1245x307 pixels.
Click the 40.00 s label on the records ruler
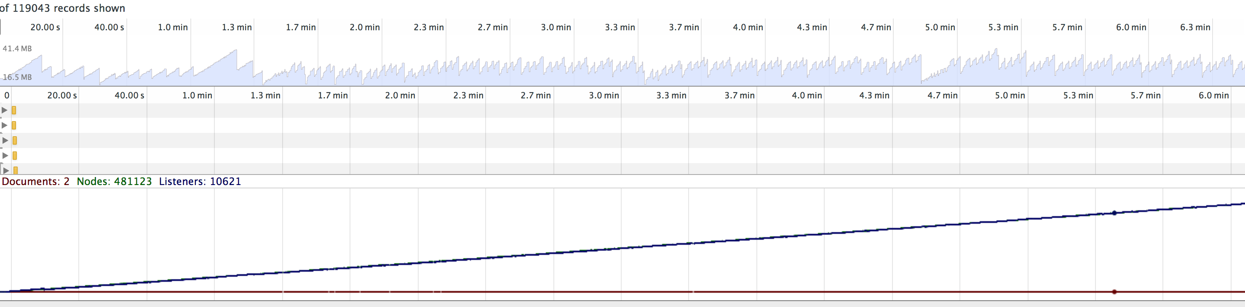[x=129, y=95]
